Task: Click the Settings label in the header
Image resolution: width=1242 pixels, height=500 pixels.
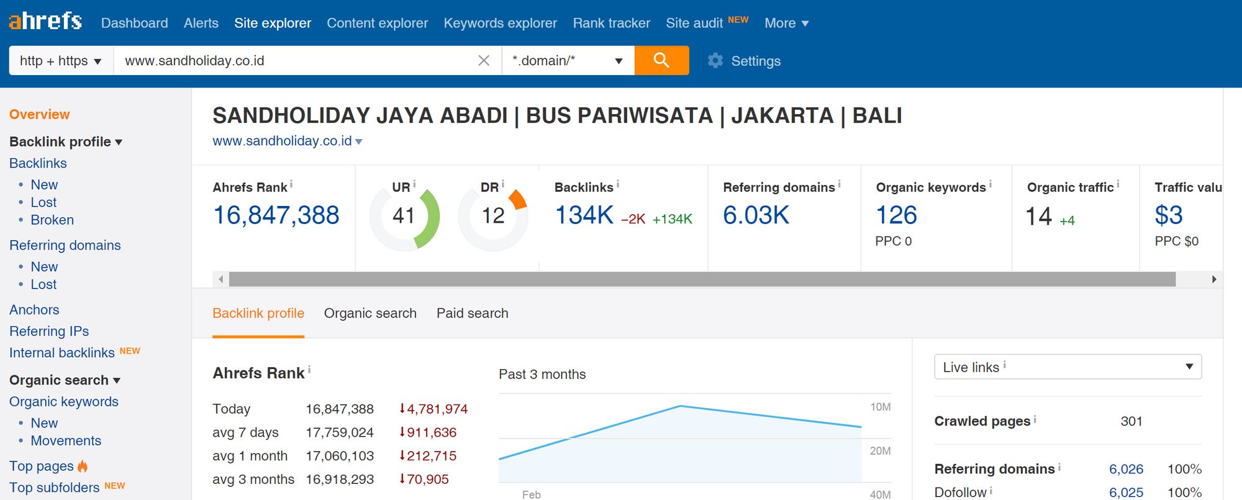Action: (x=756, y=61)
